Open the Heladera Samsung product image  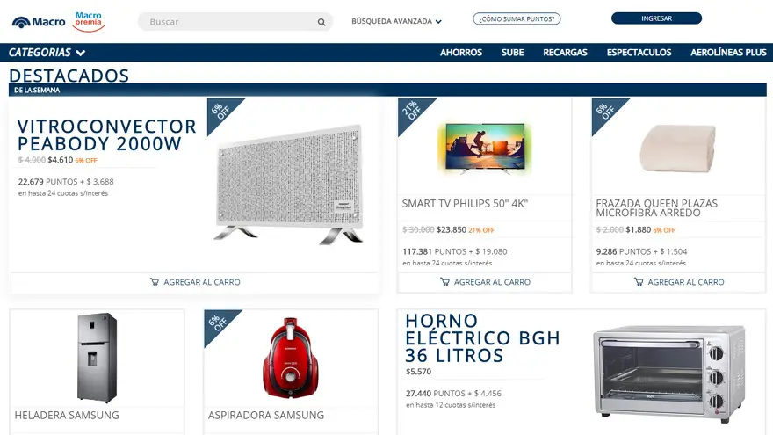(98, 357)
